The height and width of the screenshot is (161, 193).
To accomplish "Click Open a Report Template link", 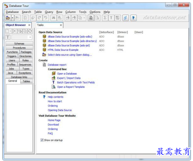I will [x=71, y=87].
